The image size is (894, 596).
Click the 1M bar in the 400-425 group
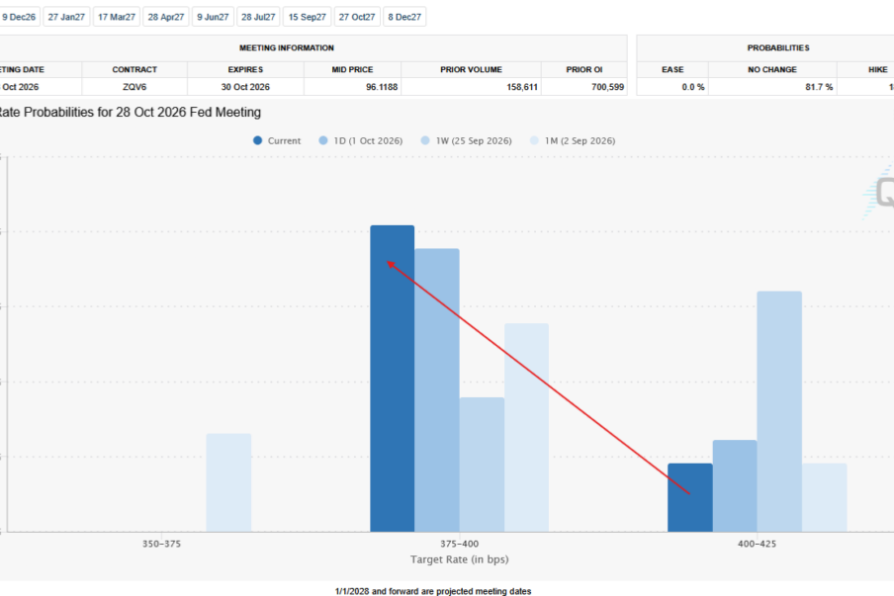pos(825,498)
